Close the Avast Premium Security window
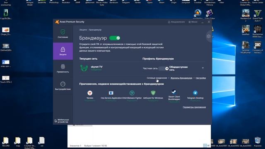Screen dimensions: 265x149 point(209,22)
